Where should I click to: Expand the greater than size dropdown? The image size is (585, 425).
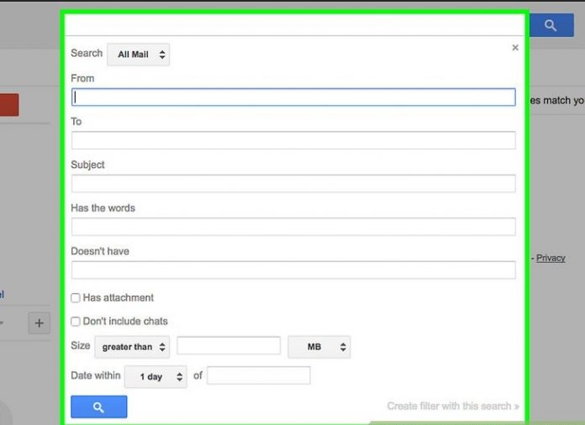(x=132, y=346)
